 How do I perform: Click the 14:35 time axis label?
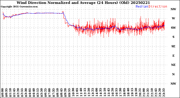point(100,93)
